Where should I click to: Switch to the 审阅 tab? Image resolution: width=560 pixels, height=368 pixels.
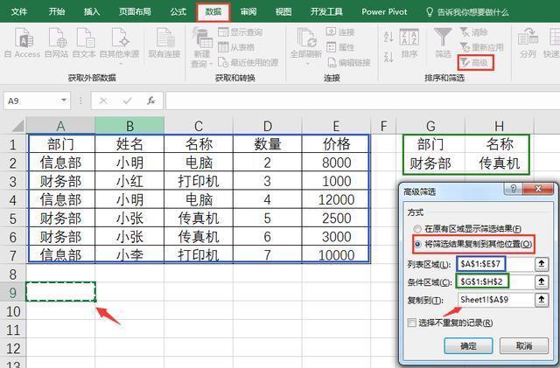tap(248, 11)
